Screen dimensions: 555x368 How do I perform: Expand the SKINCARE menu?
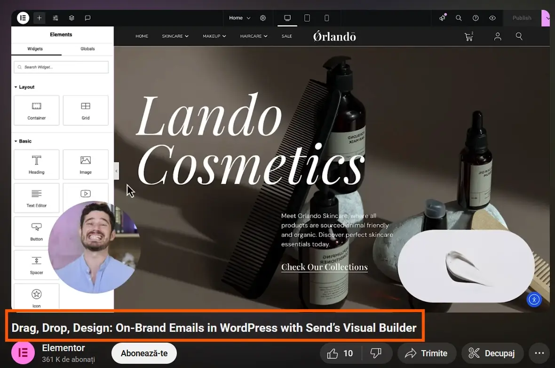175,36
